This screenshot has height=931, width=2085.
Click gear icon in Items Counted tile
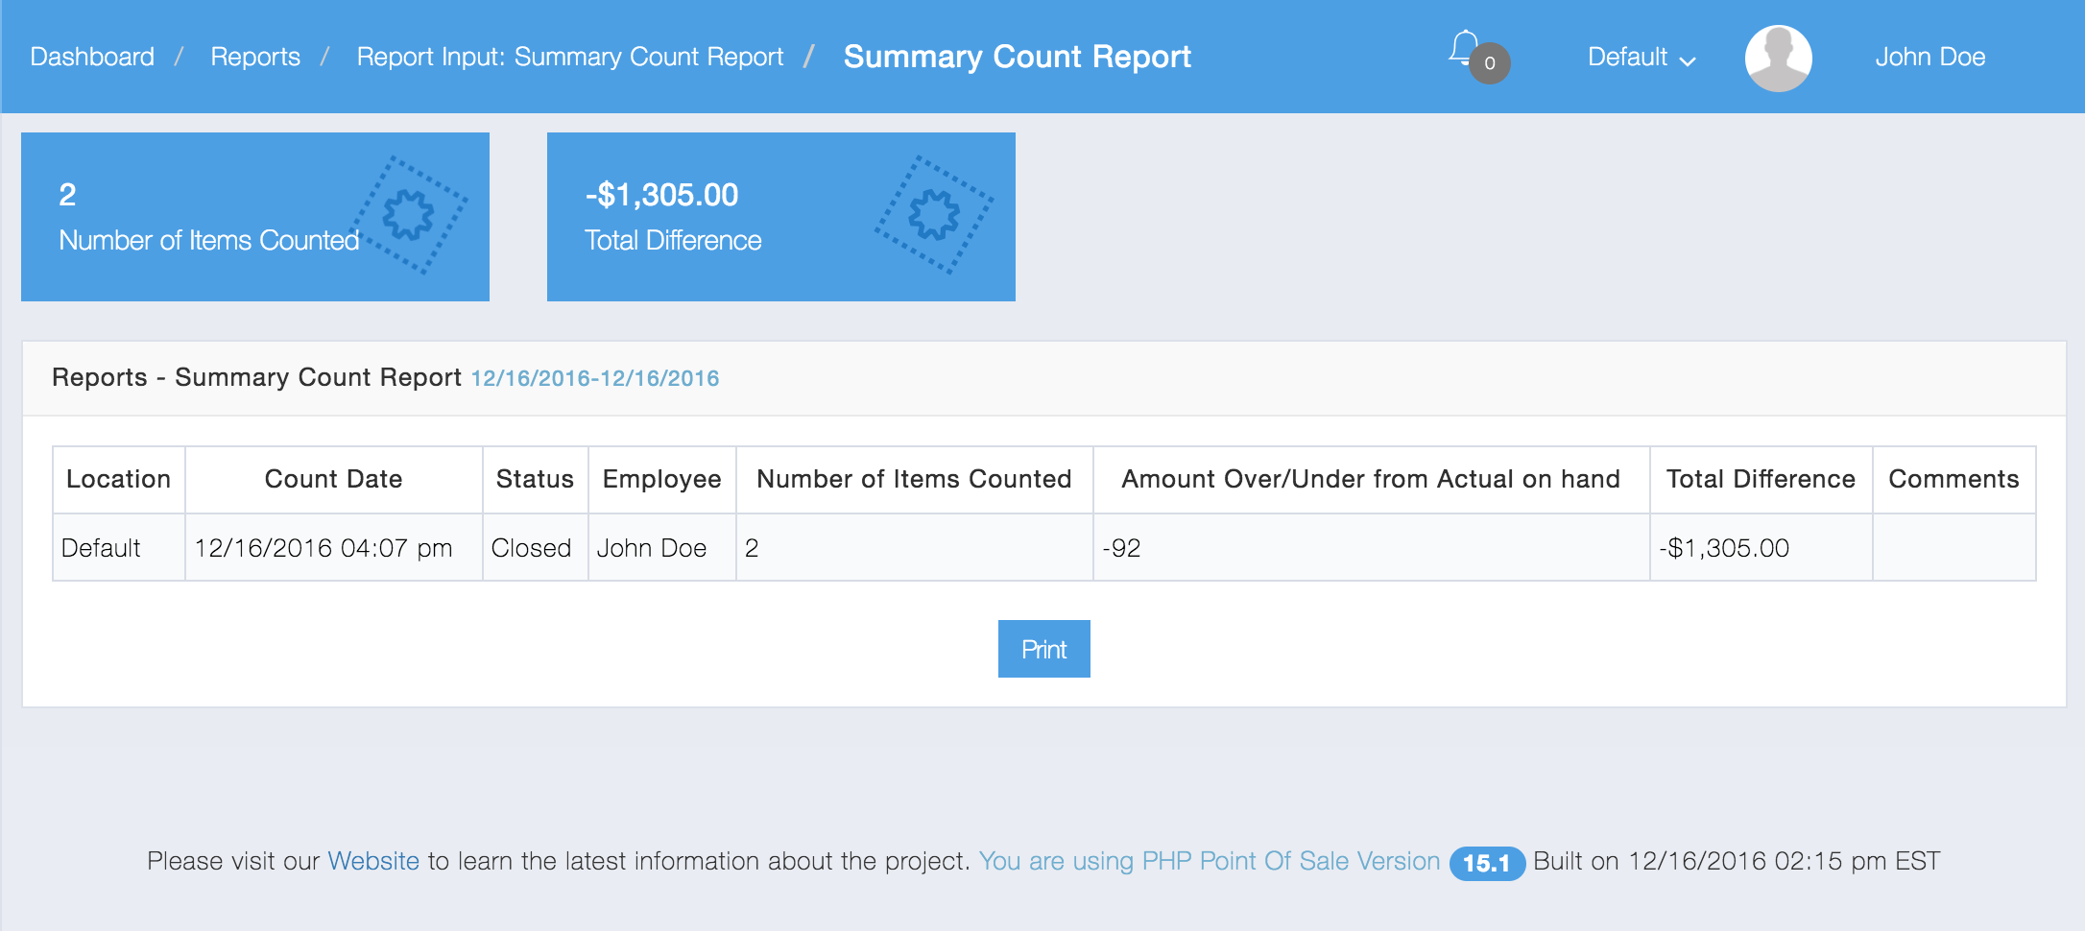click(410, 215)
